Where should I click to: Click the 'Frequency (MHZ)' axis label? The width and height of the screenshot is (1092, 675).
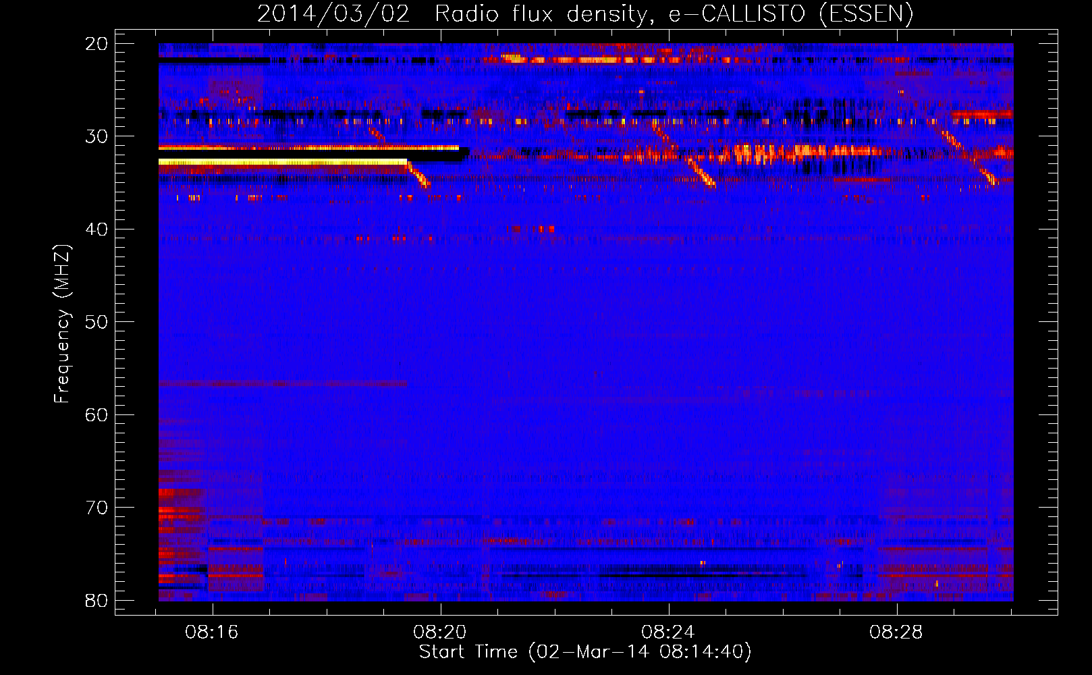pyautogui.click(x=62, y=323)
